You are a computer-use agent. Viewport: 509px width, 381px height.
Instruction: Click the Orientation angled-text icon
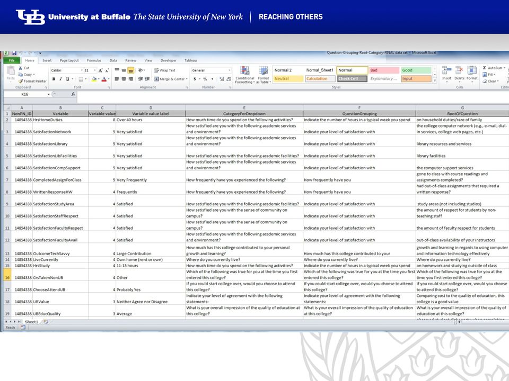point(141,70)
